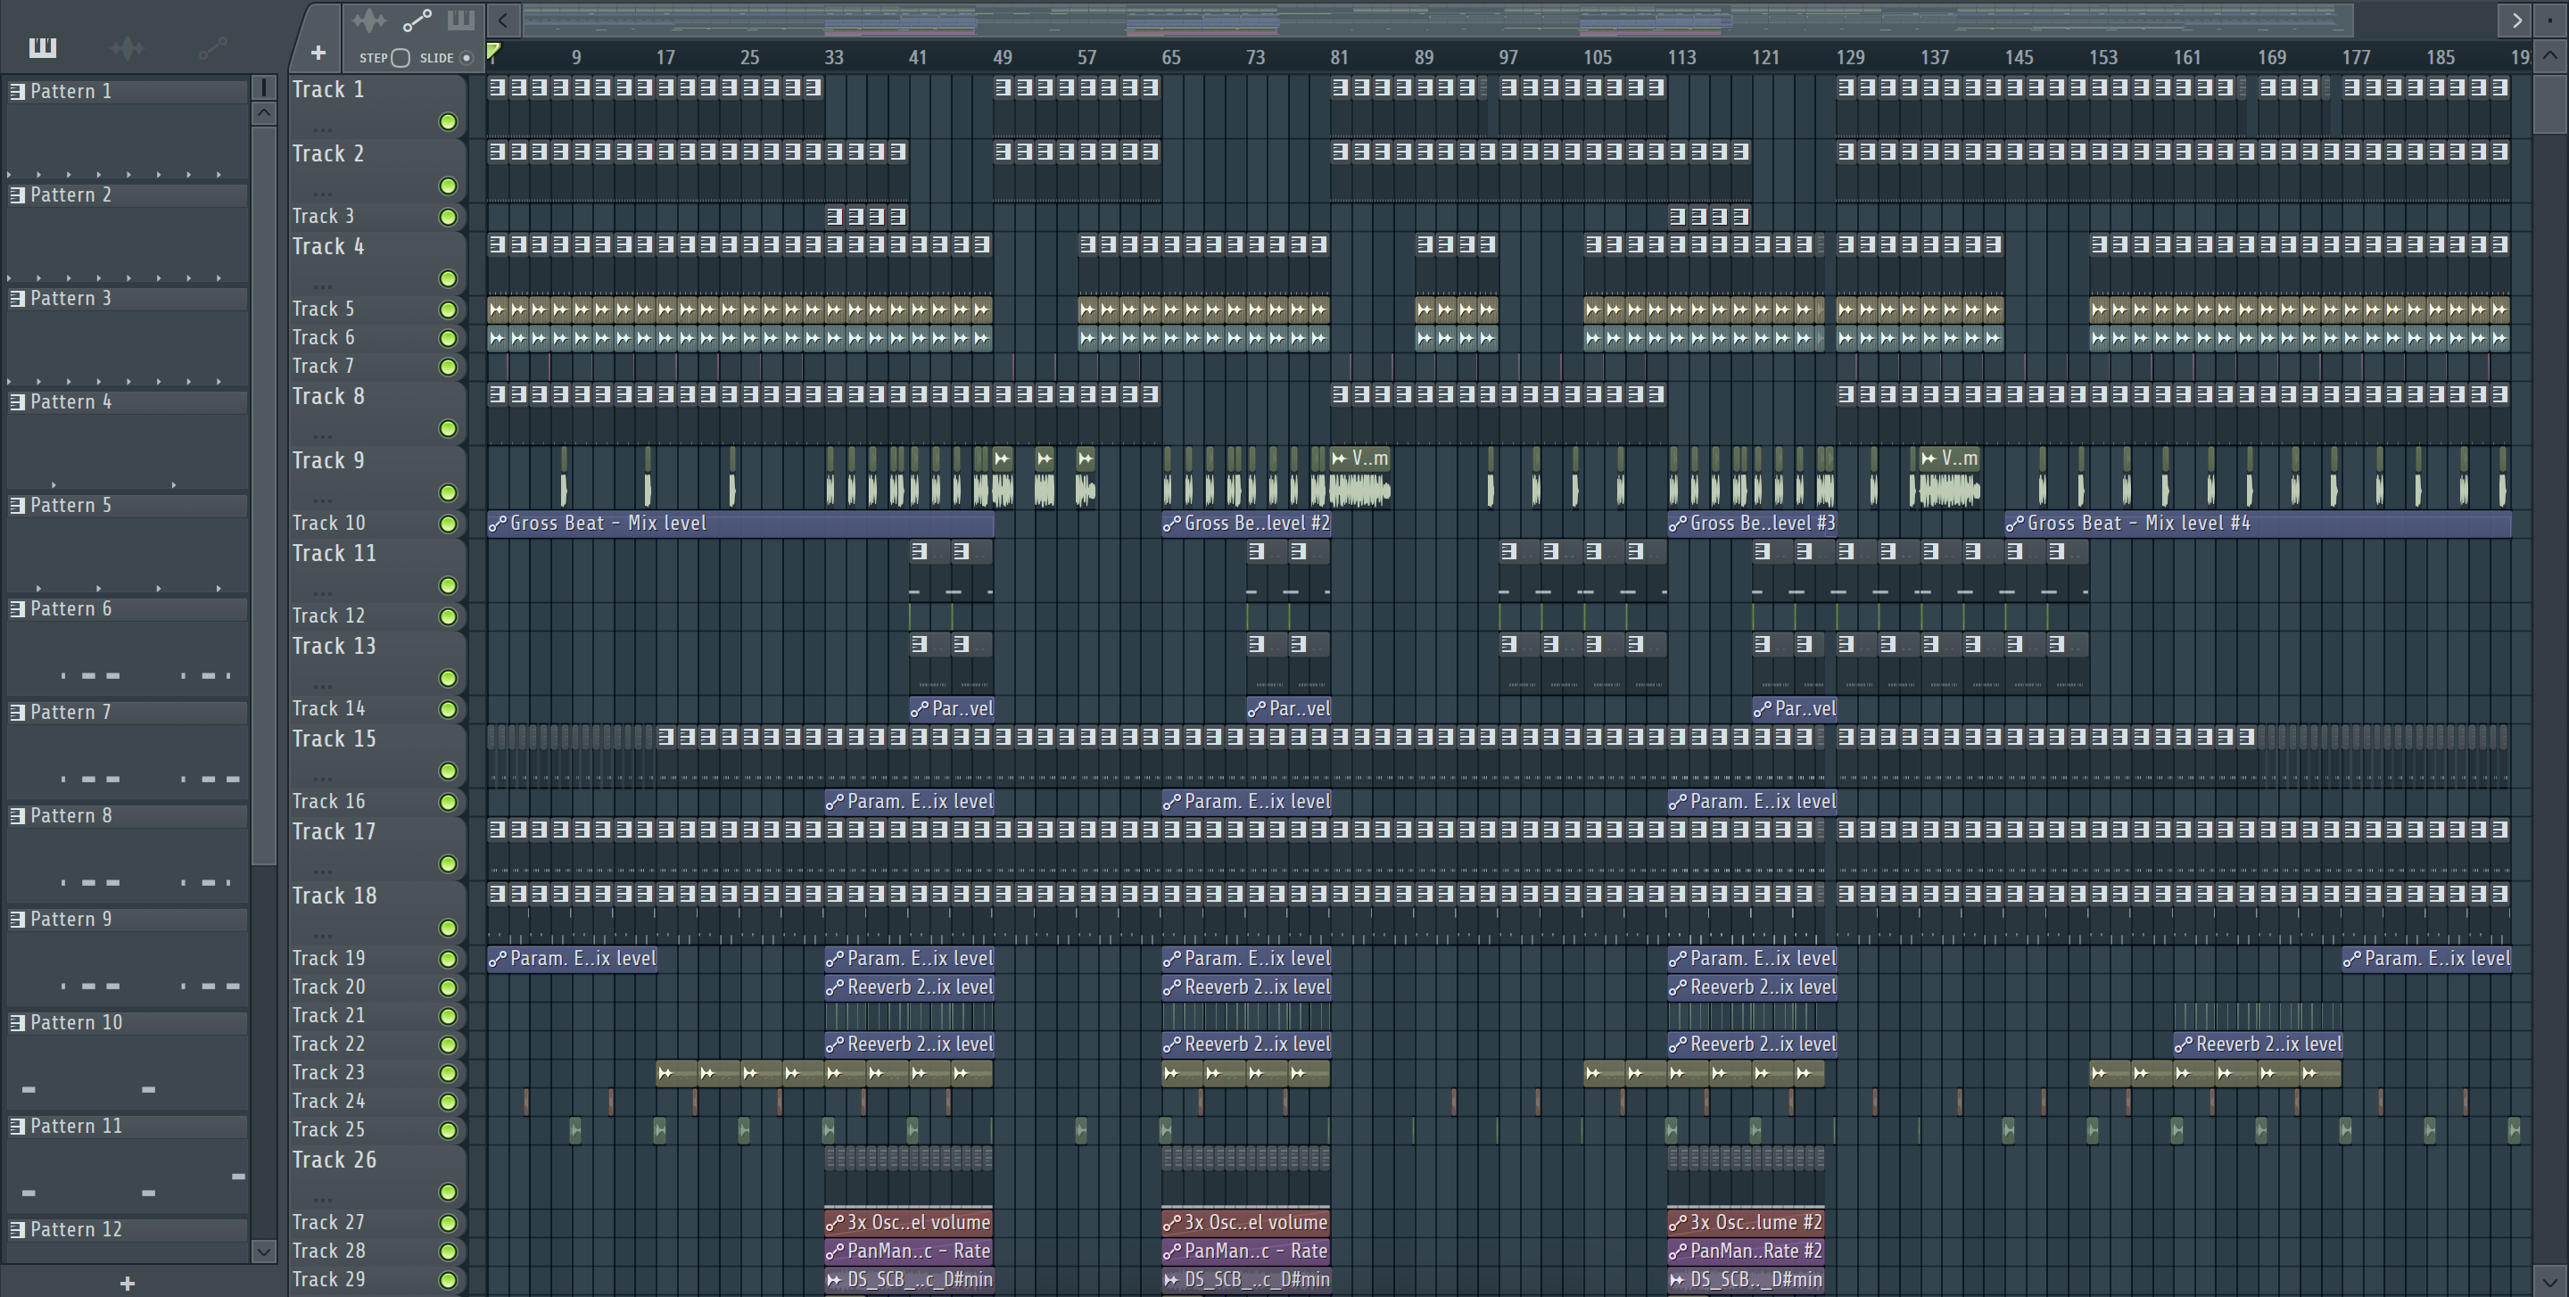
Task: Select the Track 17 header label
Action: pyautogui.click(x=335, y=832)
